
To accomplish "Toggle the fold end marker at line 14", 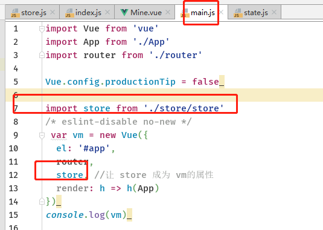I will point(42,202).
